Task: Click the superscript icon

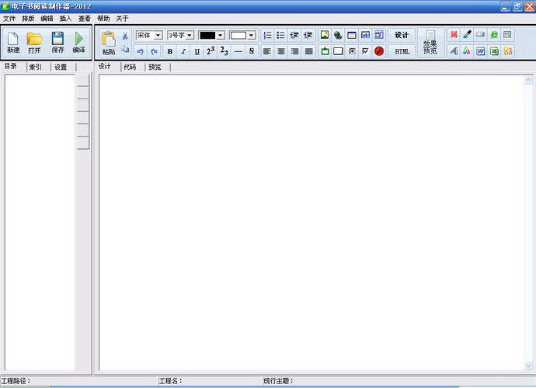Action: pos(211,51)
